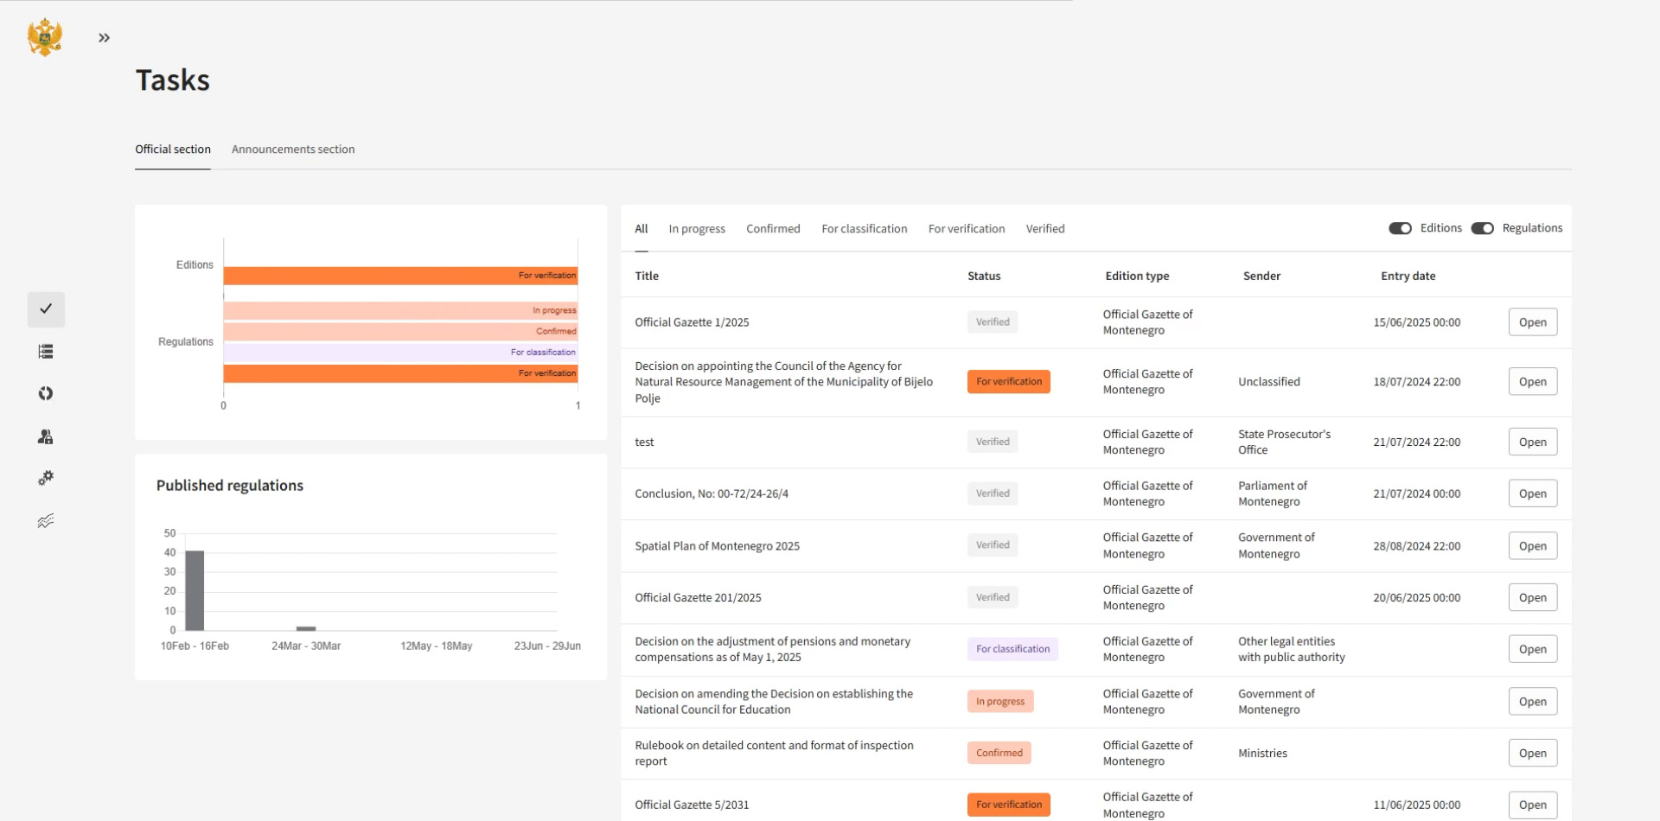
Task: Click the Editions For verification chart bar
Action: [399, 276]
